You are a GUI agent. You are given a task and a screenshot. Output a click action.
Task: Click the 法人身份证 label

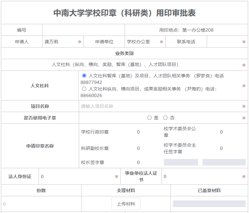point(20,177)
